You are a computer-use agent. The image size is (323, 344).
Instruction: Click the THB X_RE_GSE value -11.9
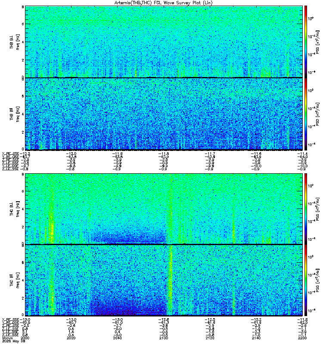pos(118,154)
